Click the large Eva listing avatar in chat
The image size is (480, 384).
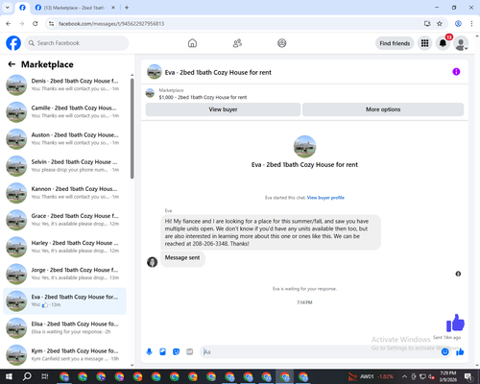tap(304, 147)
